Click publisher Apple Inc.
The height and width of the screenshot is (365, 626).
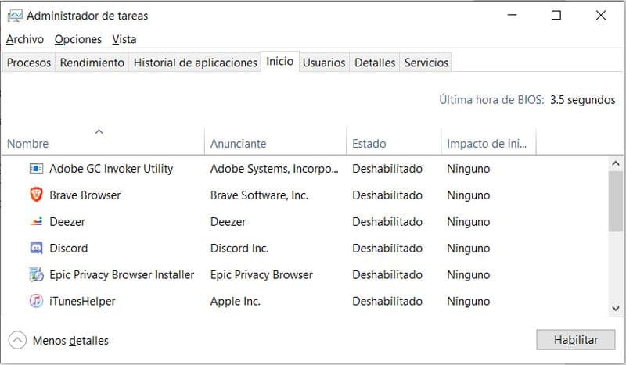[x=236, y=301]
